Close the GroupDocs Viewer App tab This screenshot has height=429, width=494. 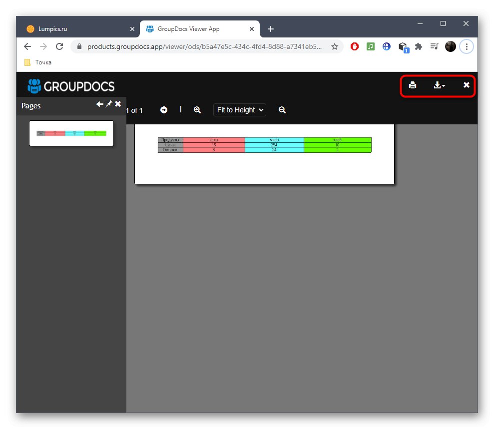[x=252, y=29]
